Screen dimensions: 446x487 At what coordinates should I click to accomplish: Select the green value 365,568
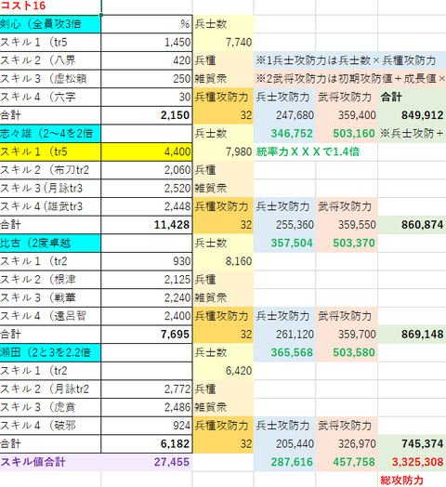[284, 352]
